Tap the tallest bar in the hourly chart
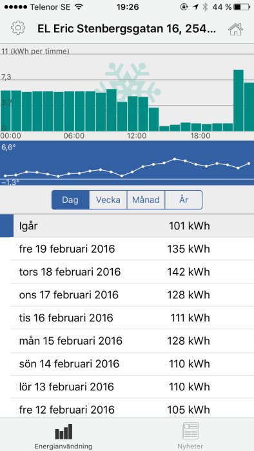Image resolution: width=254 pixels, height=451 pixels. coord(239,101)
